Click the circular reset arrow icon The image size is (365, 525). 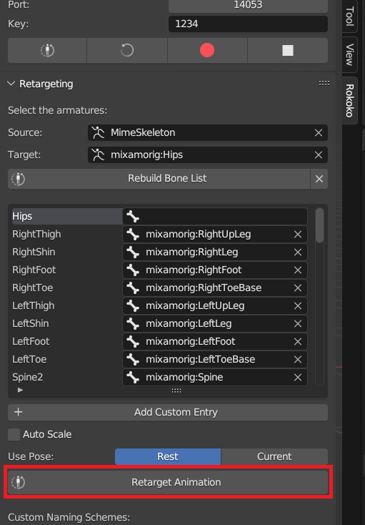(127, 51)
